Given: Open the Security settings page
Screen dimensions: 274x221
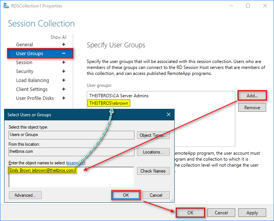Looking at the screenshot, I should pos(25,72).
